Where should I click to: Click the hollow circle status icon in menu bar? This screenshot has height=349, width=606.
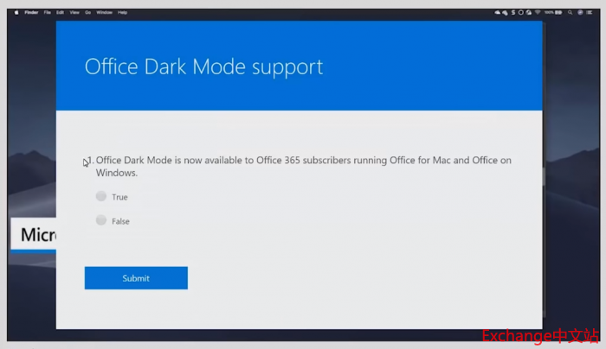(x=520, y=13)
